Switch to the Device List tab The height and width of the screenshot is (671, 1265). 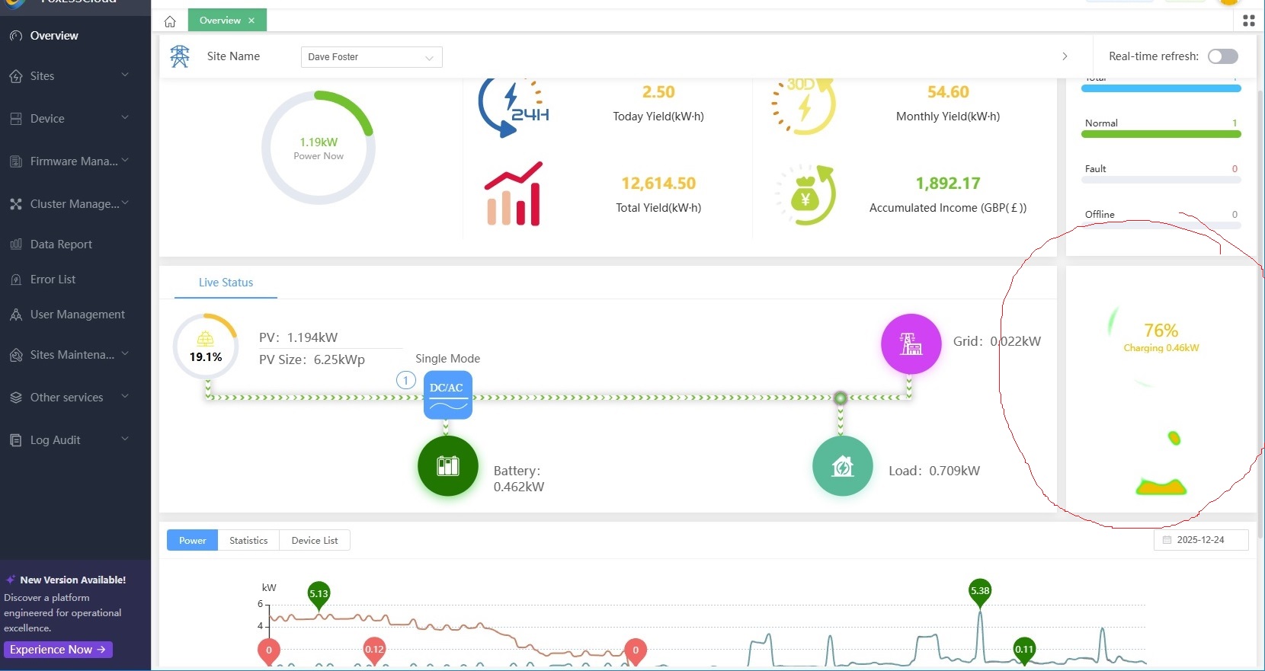[x=314, y=541]
